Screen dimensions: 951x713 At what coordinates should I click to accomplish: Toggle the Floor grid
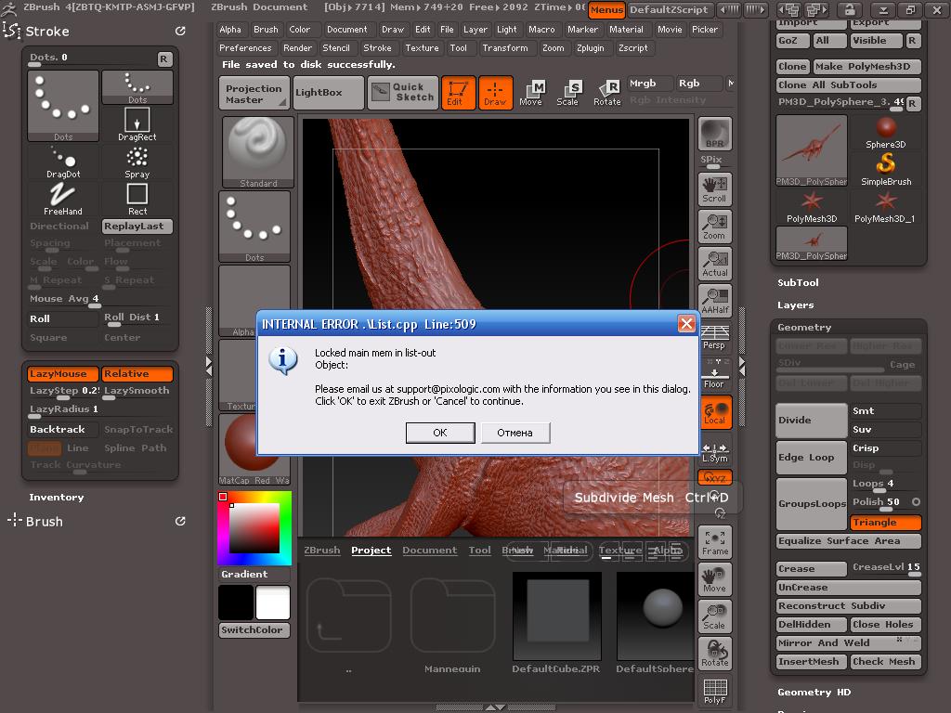(x=714, y=374)
